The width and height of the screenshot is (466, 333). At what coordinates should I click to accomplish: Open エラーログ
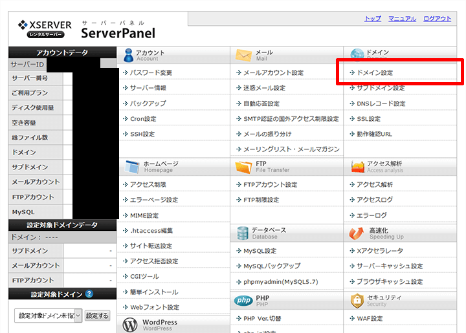tap(372, 215)
